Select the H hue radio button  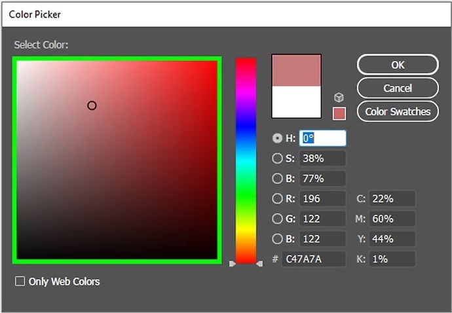coord(277,138)
